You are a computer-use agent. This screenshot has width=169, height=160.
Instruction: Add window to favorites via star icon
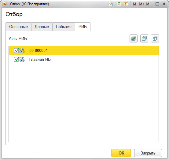point(111,4)
